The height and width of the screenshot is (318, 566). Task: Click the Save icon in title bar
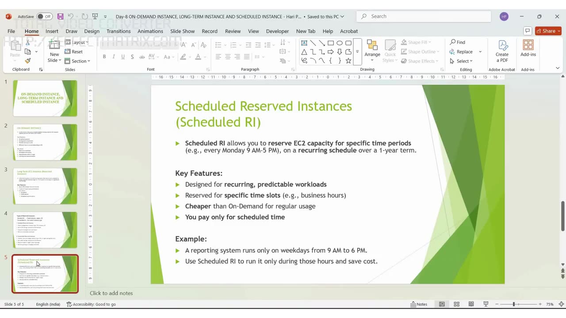[x=61, y=16]
